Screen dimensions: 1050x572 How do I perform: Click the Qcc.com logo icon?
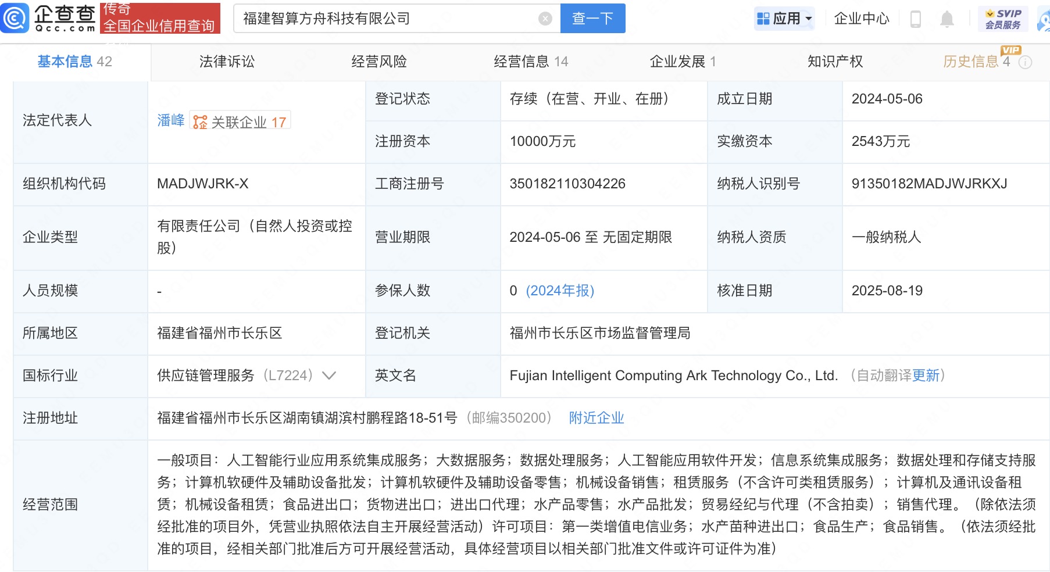15,18
